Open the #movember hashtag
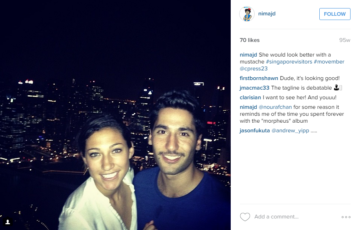359x230 pixels. pos(329,62)
